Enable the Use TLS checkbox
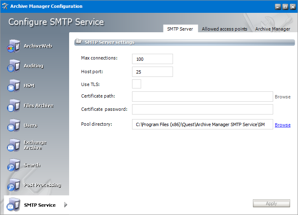Screen dimensions: 298x215 pos(137,84)
